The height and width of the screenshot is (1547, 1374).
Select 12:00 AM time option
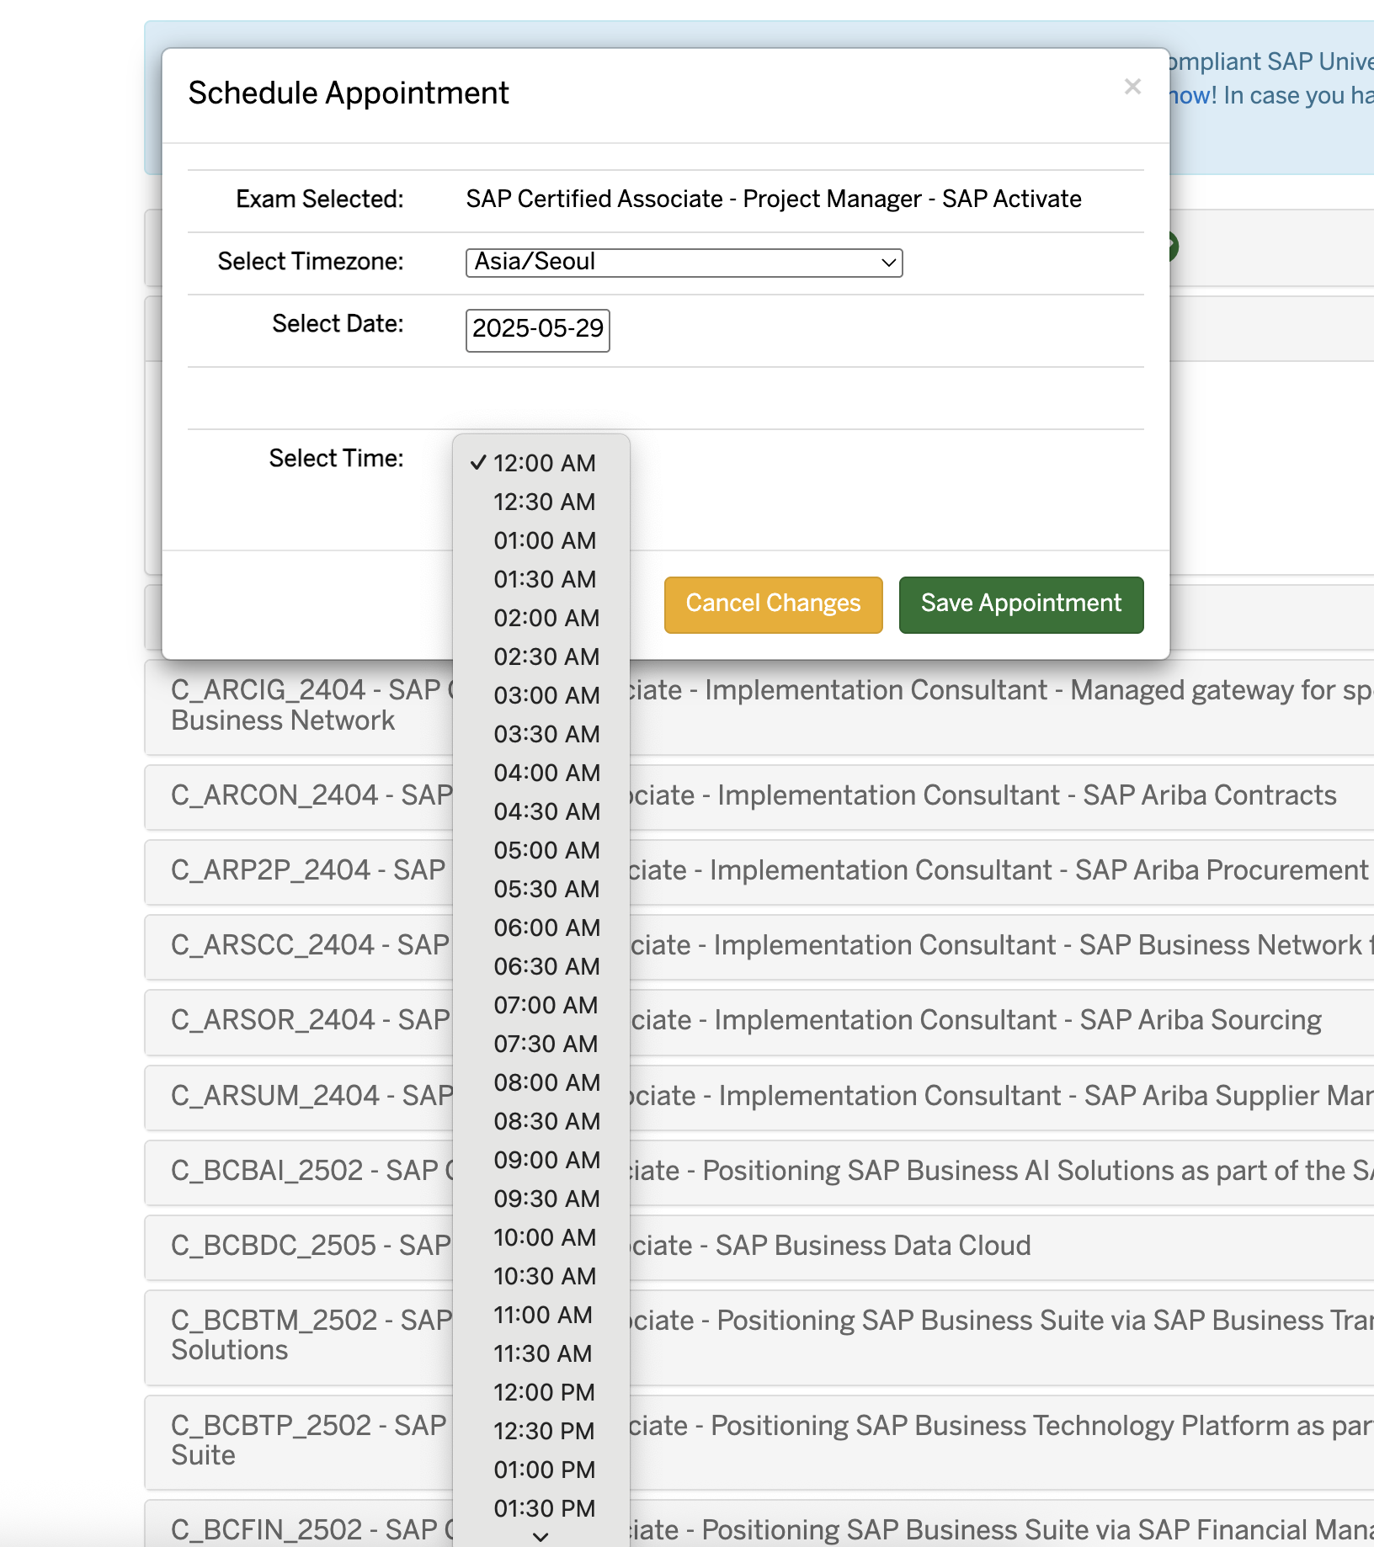[x=541, y=463]
